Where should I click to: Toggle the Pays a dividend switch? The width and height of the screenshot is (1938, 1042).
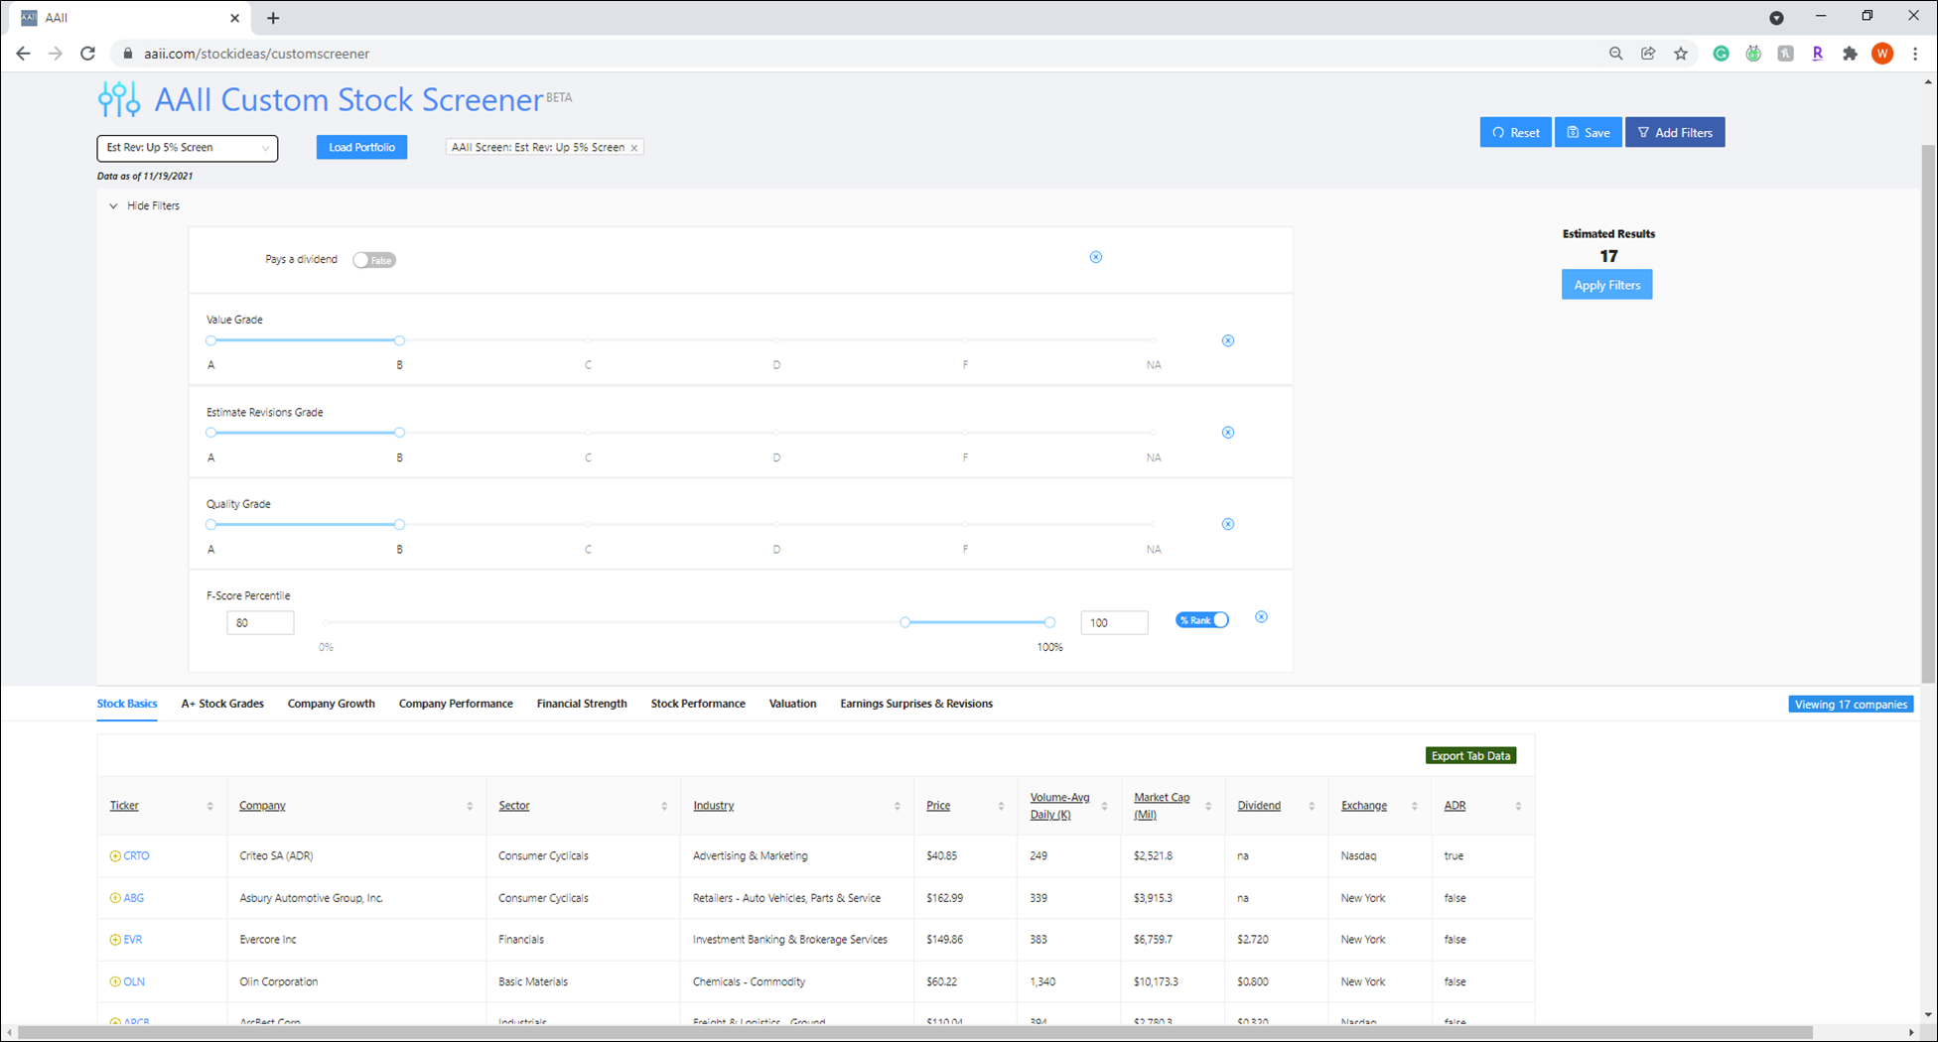tap(374, 260)
